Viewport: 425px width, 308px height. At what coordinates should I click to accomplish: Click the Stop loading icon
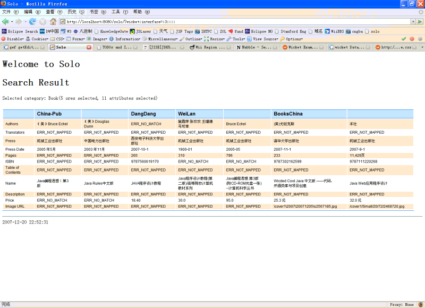(42, 21)
